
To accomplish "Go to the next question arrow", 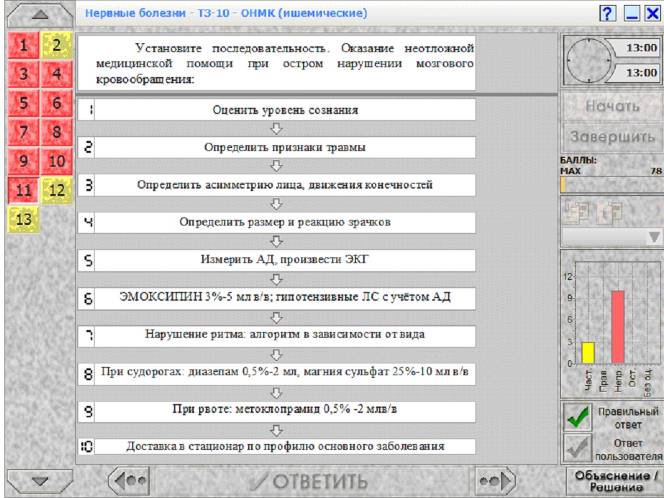I will (x=495, y=481).
